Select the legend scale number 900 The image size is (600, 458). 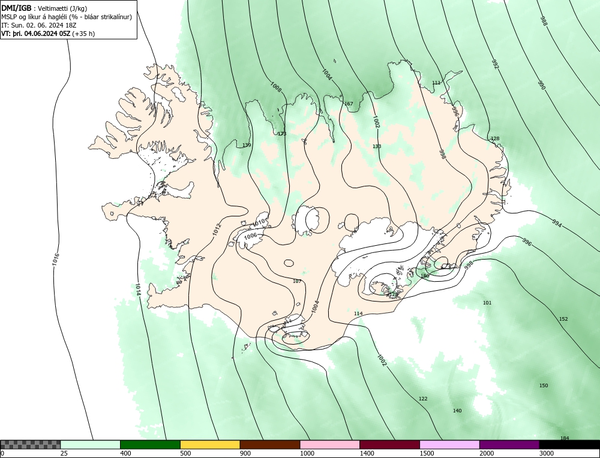(245, 453)
